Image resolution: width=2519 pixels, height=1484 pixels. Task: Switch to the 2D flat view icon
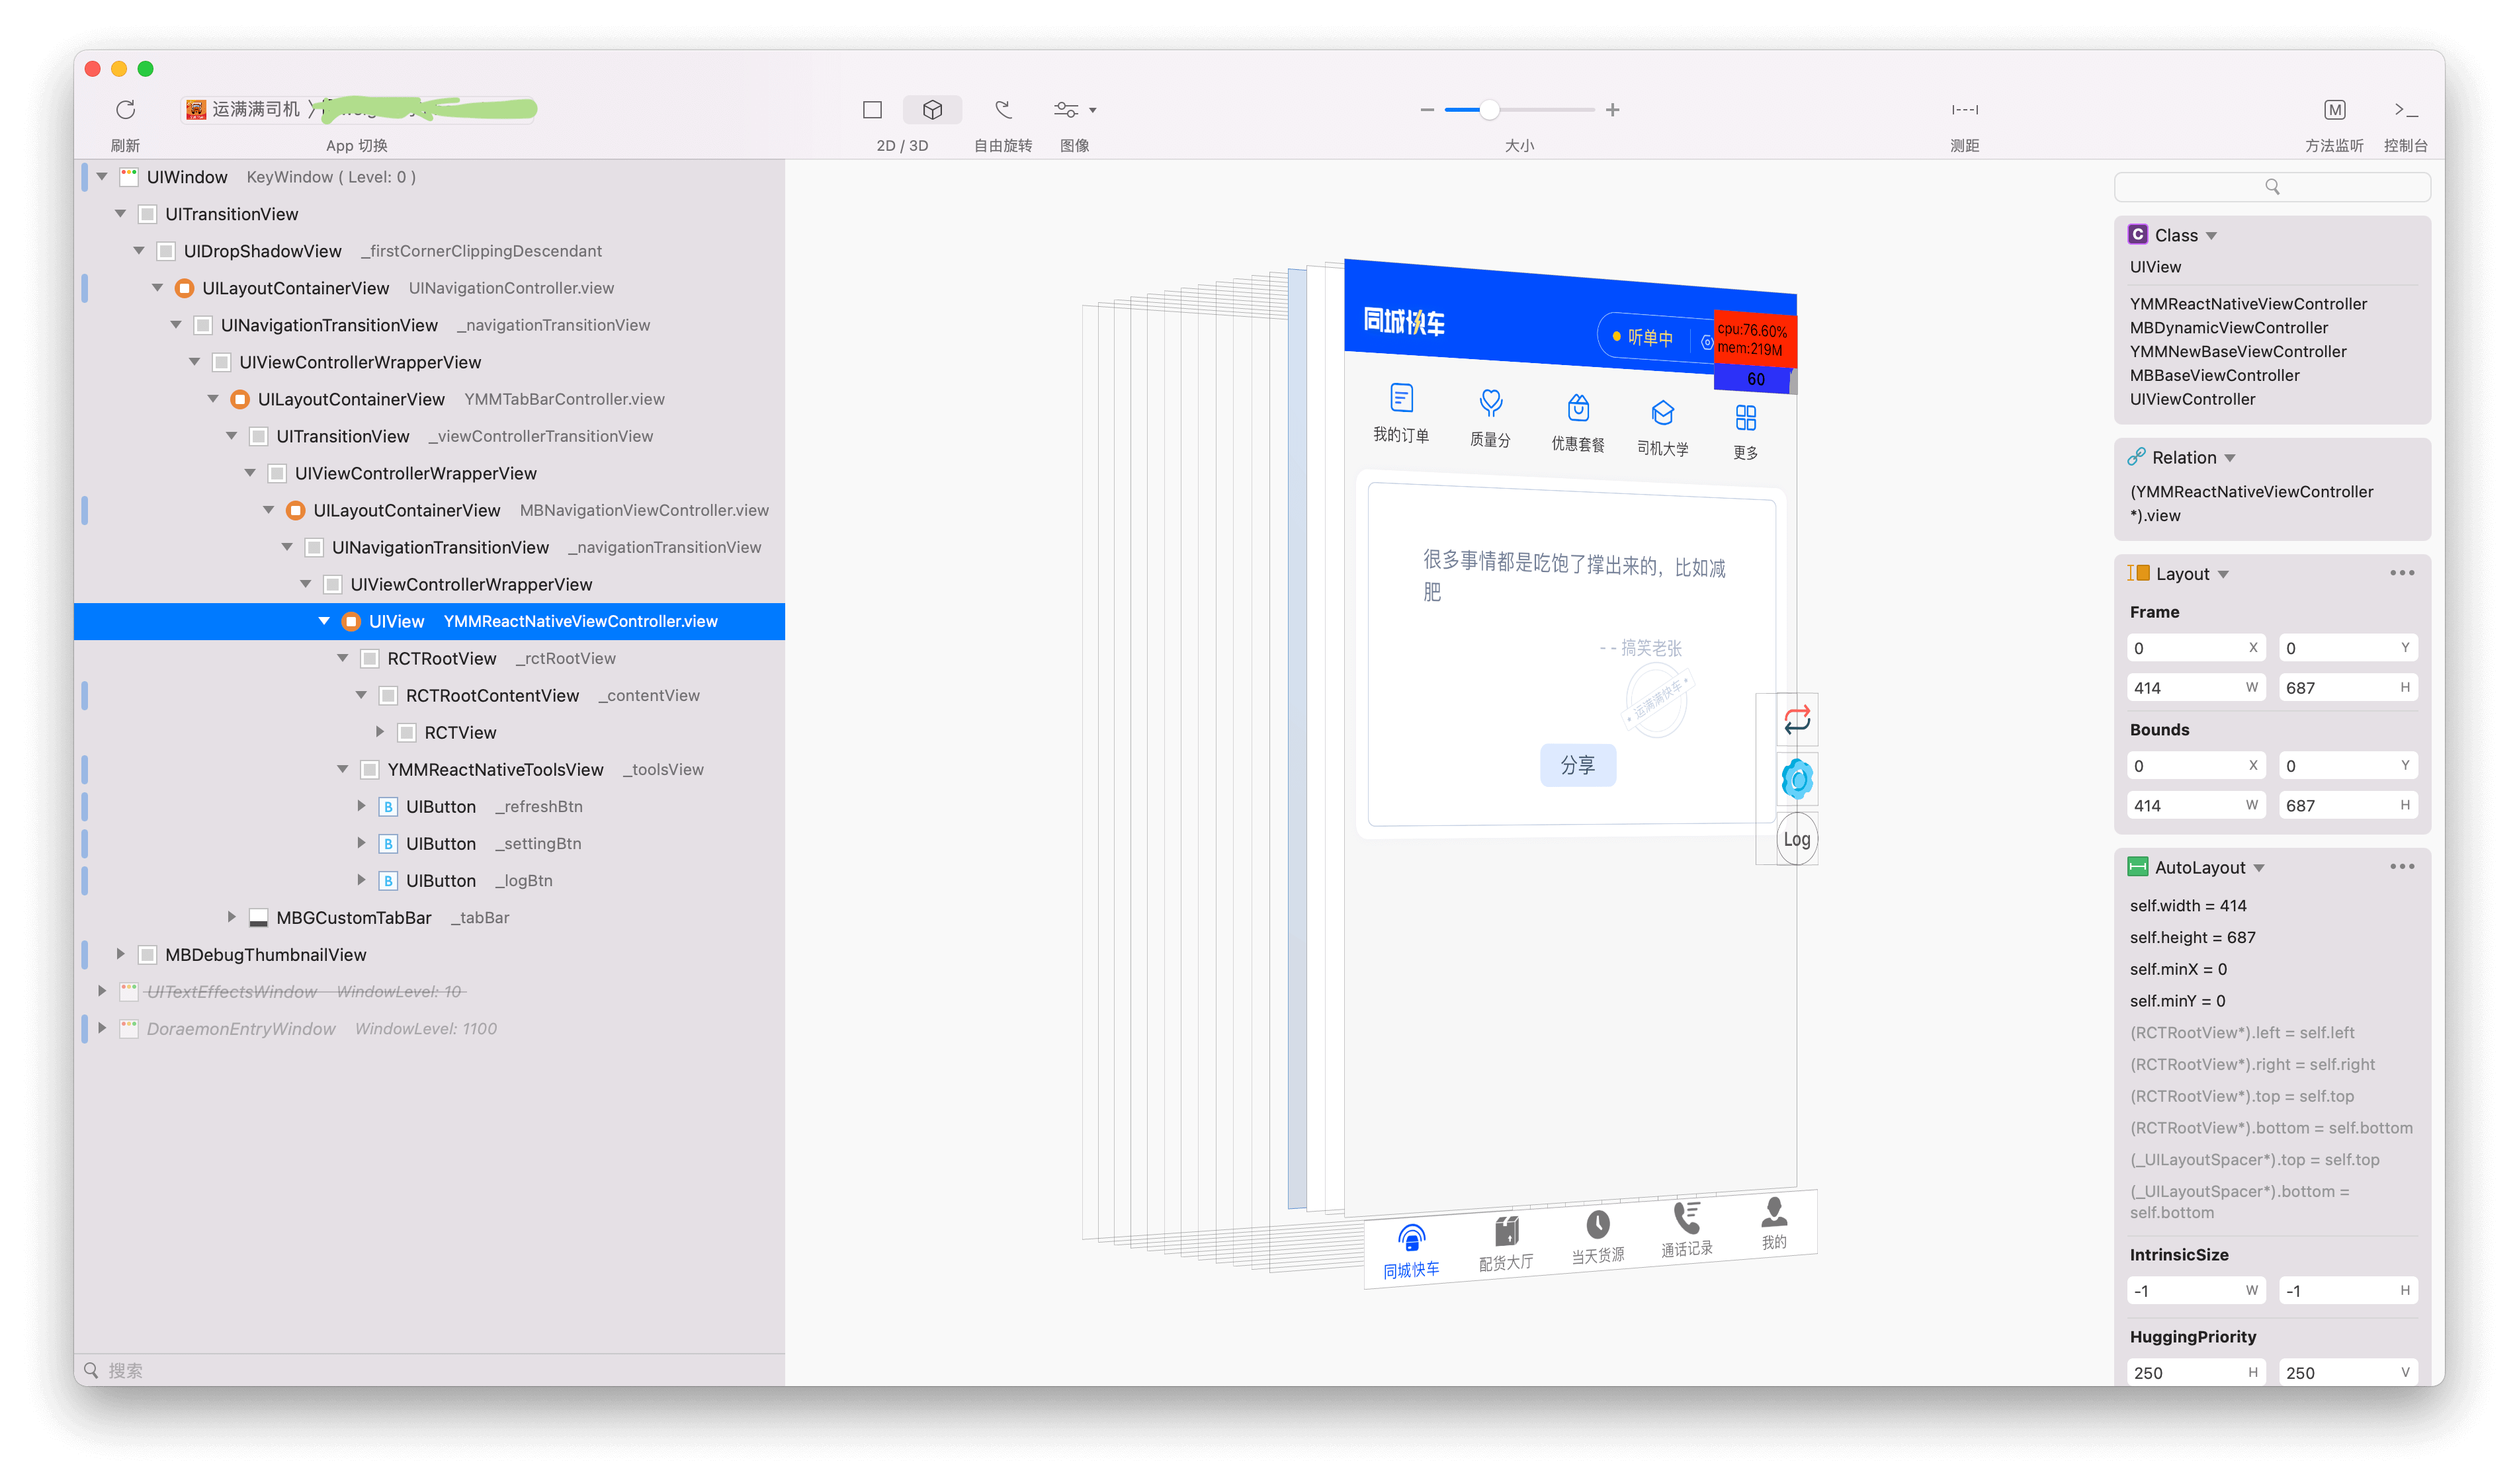click(872, 109)
